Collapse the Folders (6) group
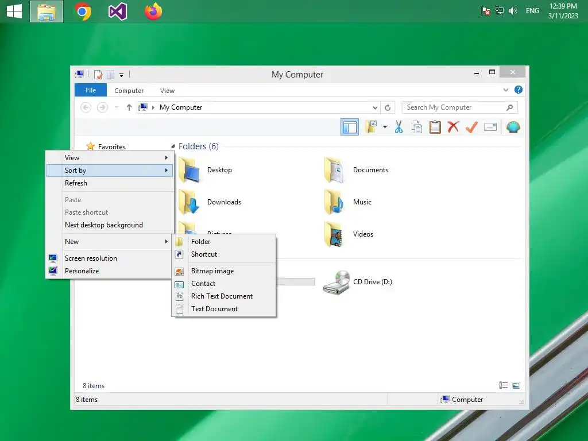Screen dimensions: 588x441 [x=173, y=146]
